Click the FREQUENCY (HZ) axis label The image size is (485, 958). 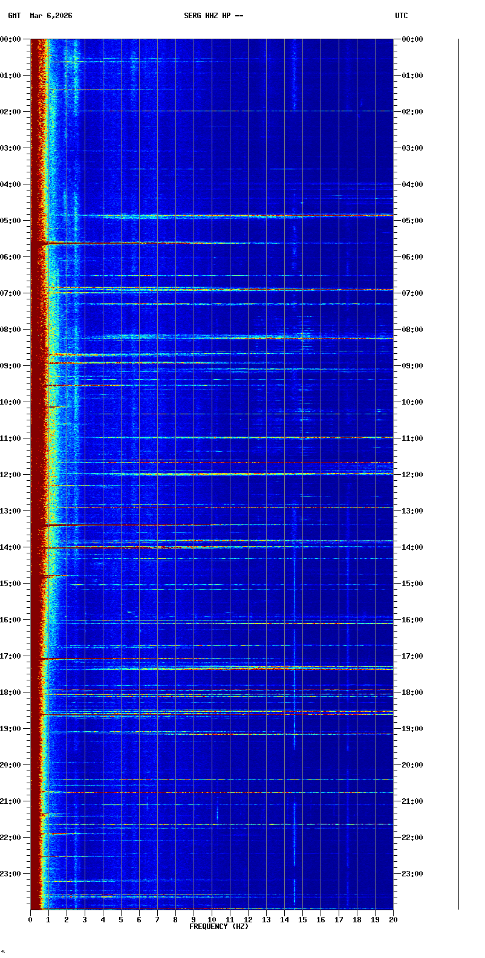click(x=219, y=927)
